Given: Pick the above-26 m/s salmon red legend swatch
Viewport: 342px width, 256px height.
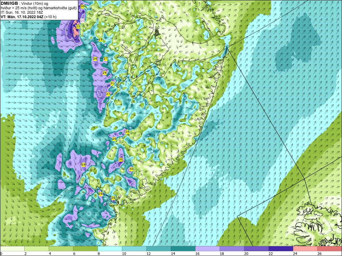Looking at the screenshot, I should pyautogui.click(x=330, y=248).
